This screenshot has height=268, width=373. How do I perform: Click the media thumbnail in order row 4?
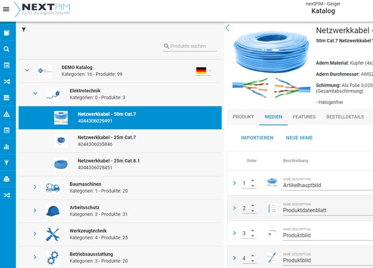[x=272, y=258]
